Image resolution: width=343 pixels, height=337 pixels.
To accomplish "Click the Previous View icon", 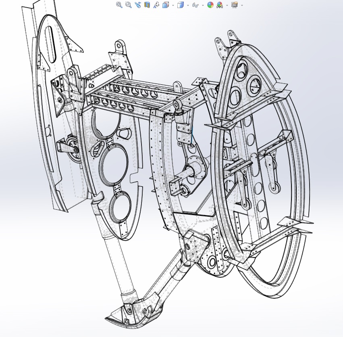I will [x=138, y=5].
